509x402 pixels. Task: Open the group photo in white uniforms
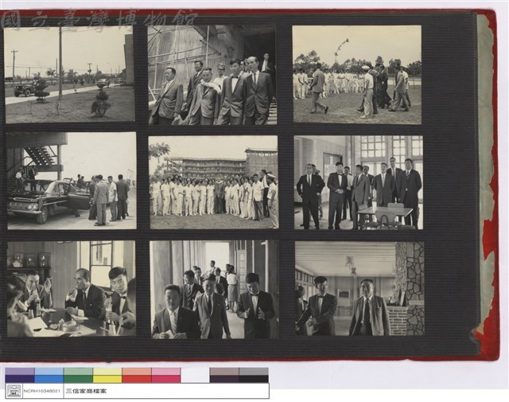213,182
